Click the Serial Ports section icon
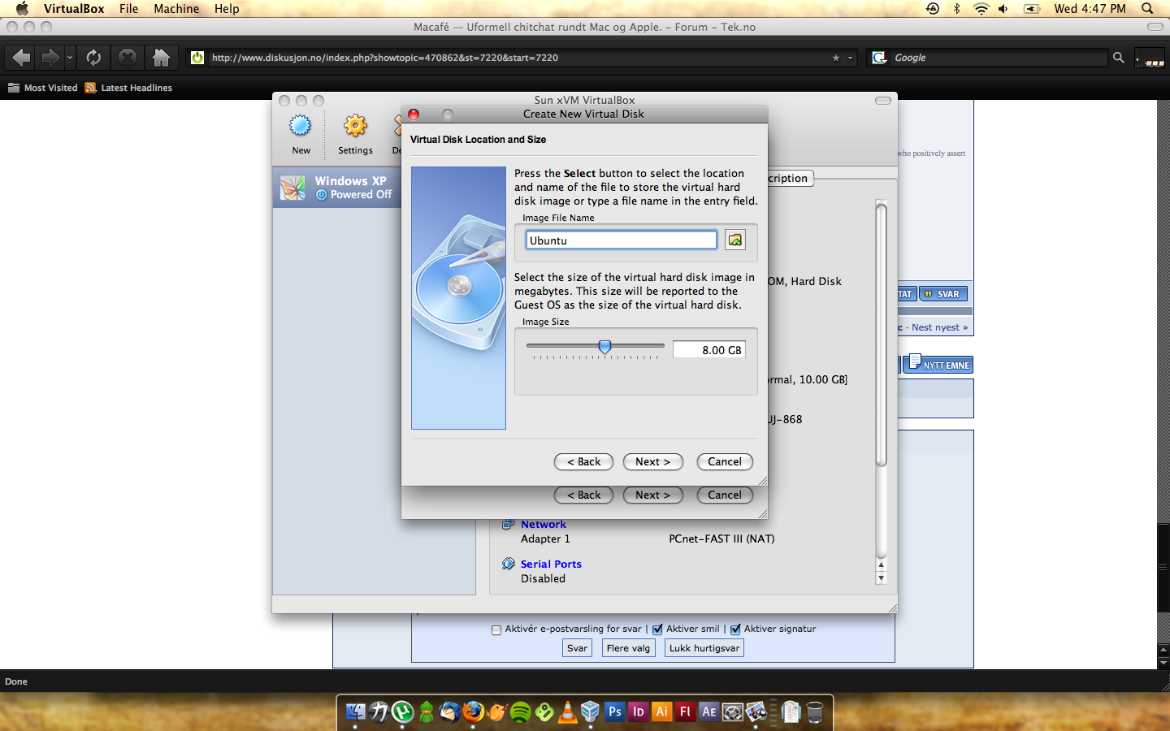This screenshot has height=731, width=1170. coord(508,564)
